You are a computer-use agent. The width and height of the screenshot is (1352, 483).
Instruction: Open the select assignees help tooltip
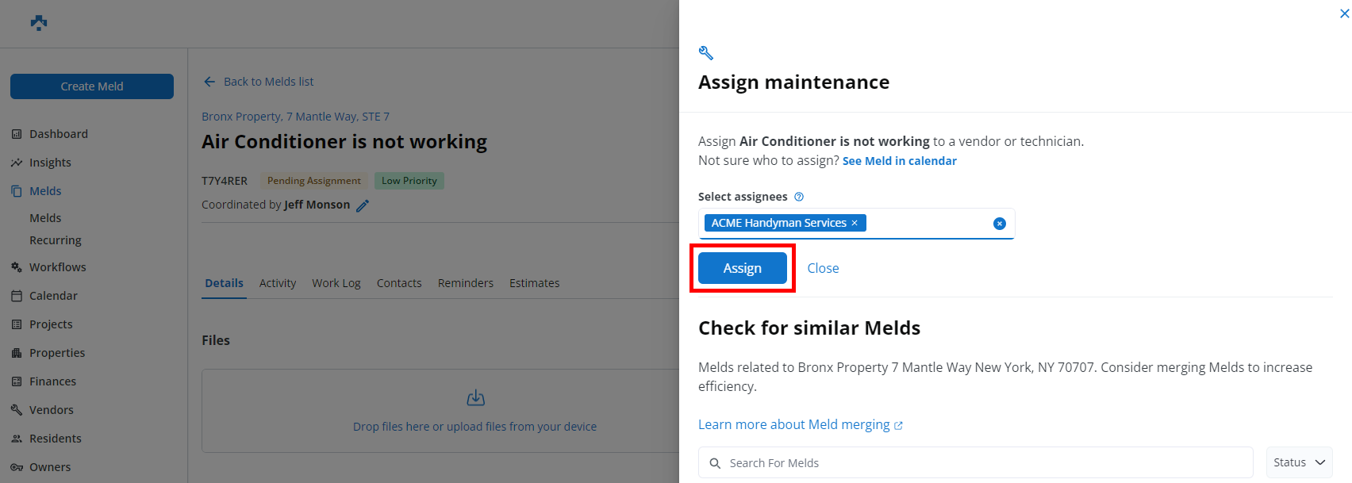799,196
